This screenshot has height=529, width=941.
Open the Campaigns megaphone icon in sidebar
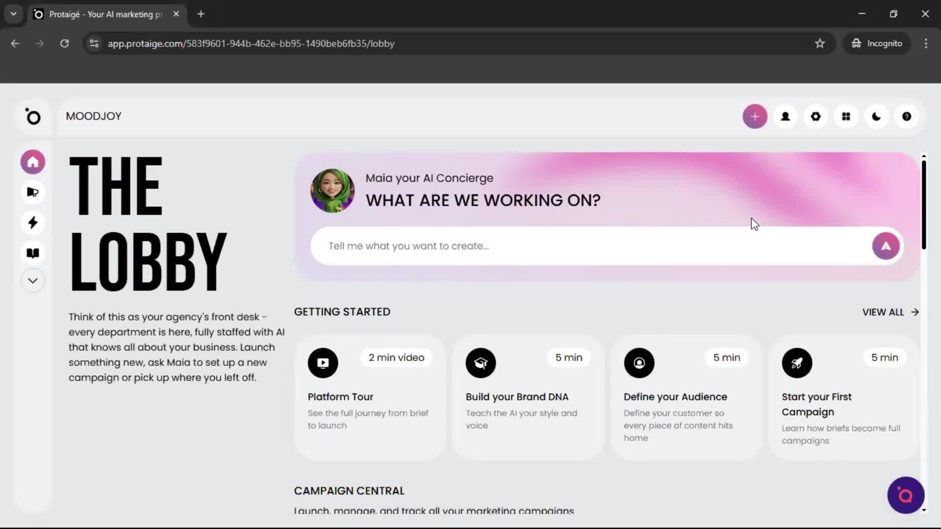[32, 192]
